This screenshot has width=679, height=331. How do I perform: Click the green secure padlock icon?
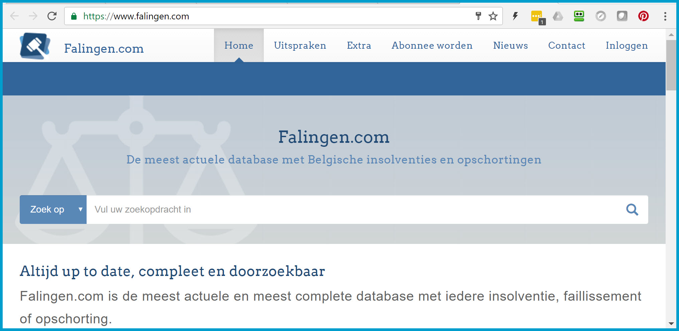pos(74,16)
